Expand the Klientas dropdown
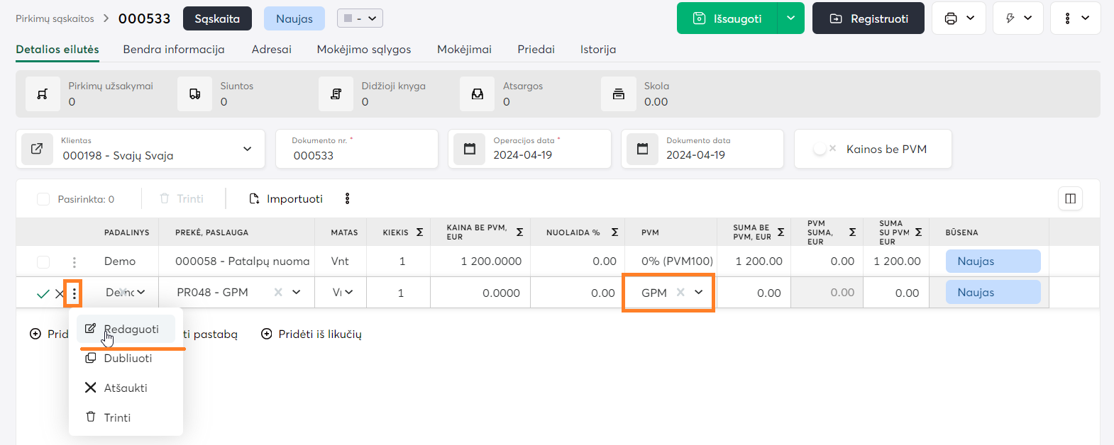Image resolution: width=1114 pixels, height=445 pixels. [x=247, y=149]
